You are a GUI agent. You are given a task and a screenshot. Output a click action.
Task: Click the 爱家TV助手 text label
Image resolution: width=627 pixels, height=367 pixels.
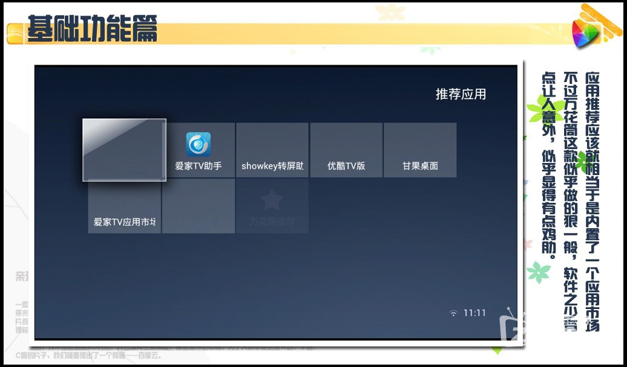pyautogui.click(x=199, y=166)
